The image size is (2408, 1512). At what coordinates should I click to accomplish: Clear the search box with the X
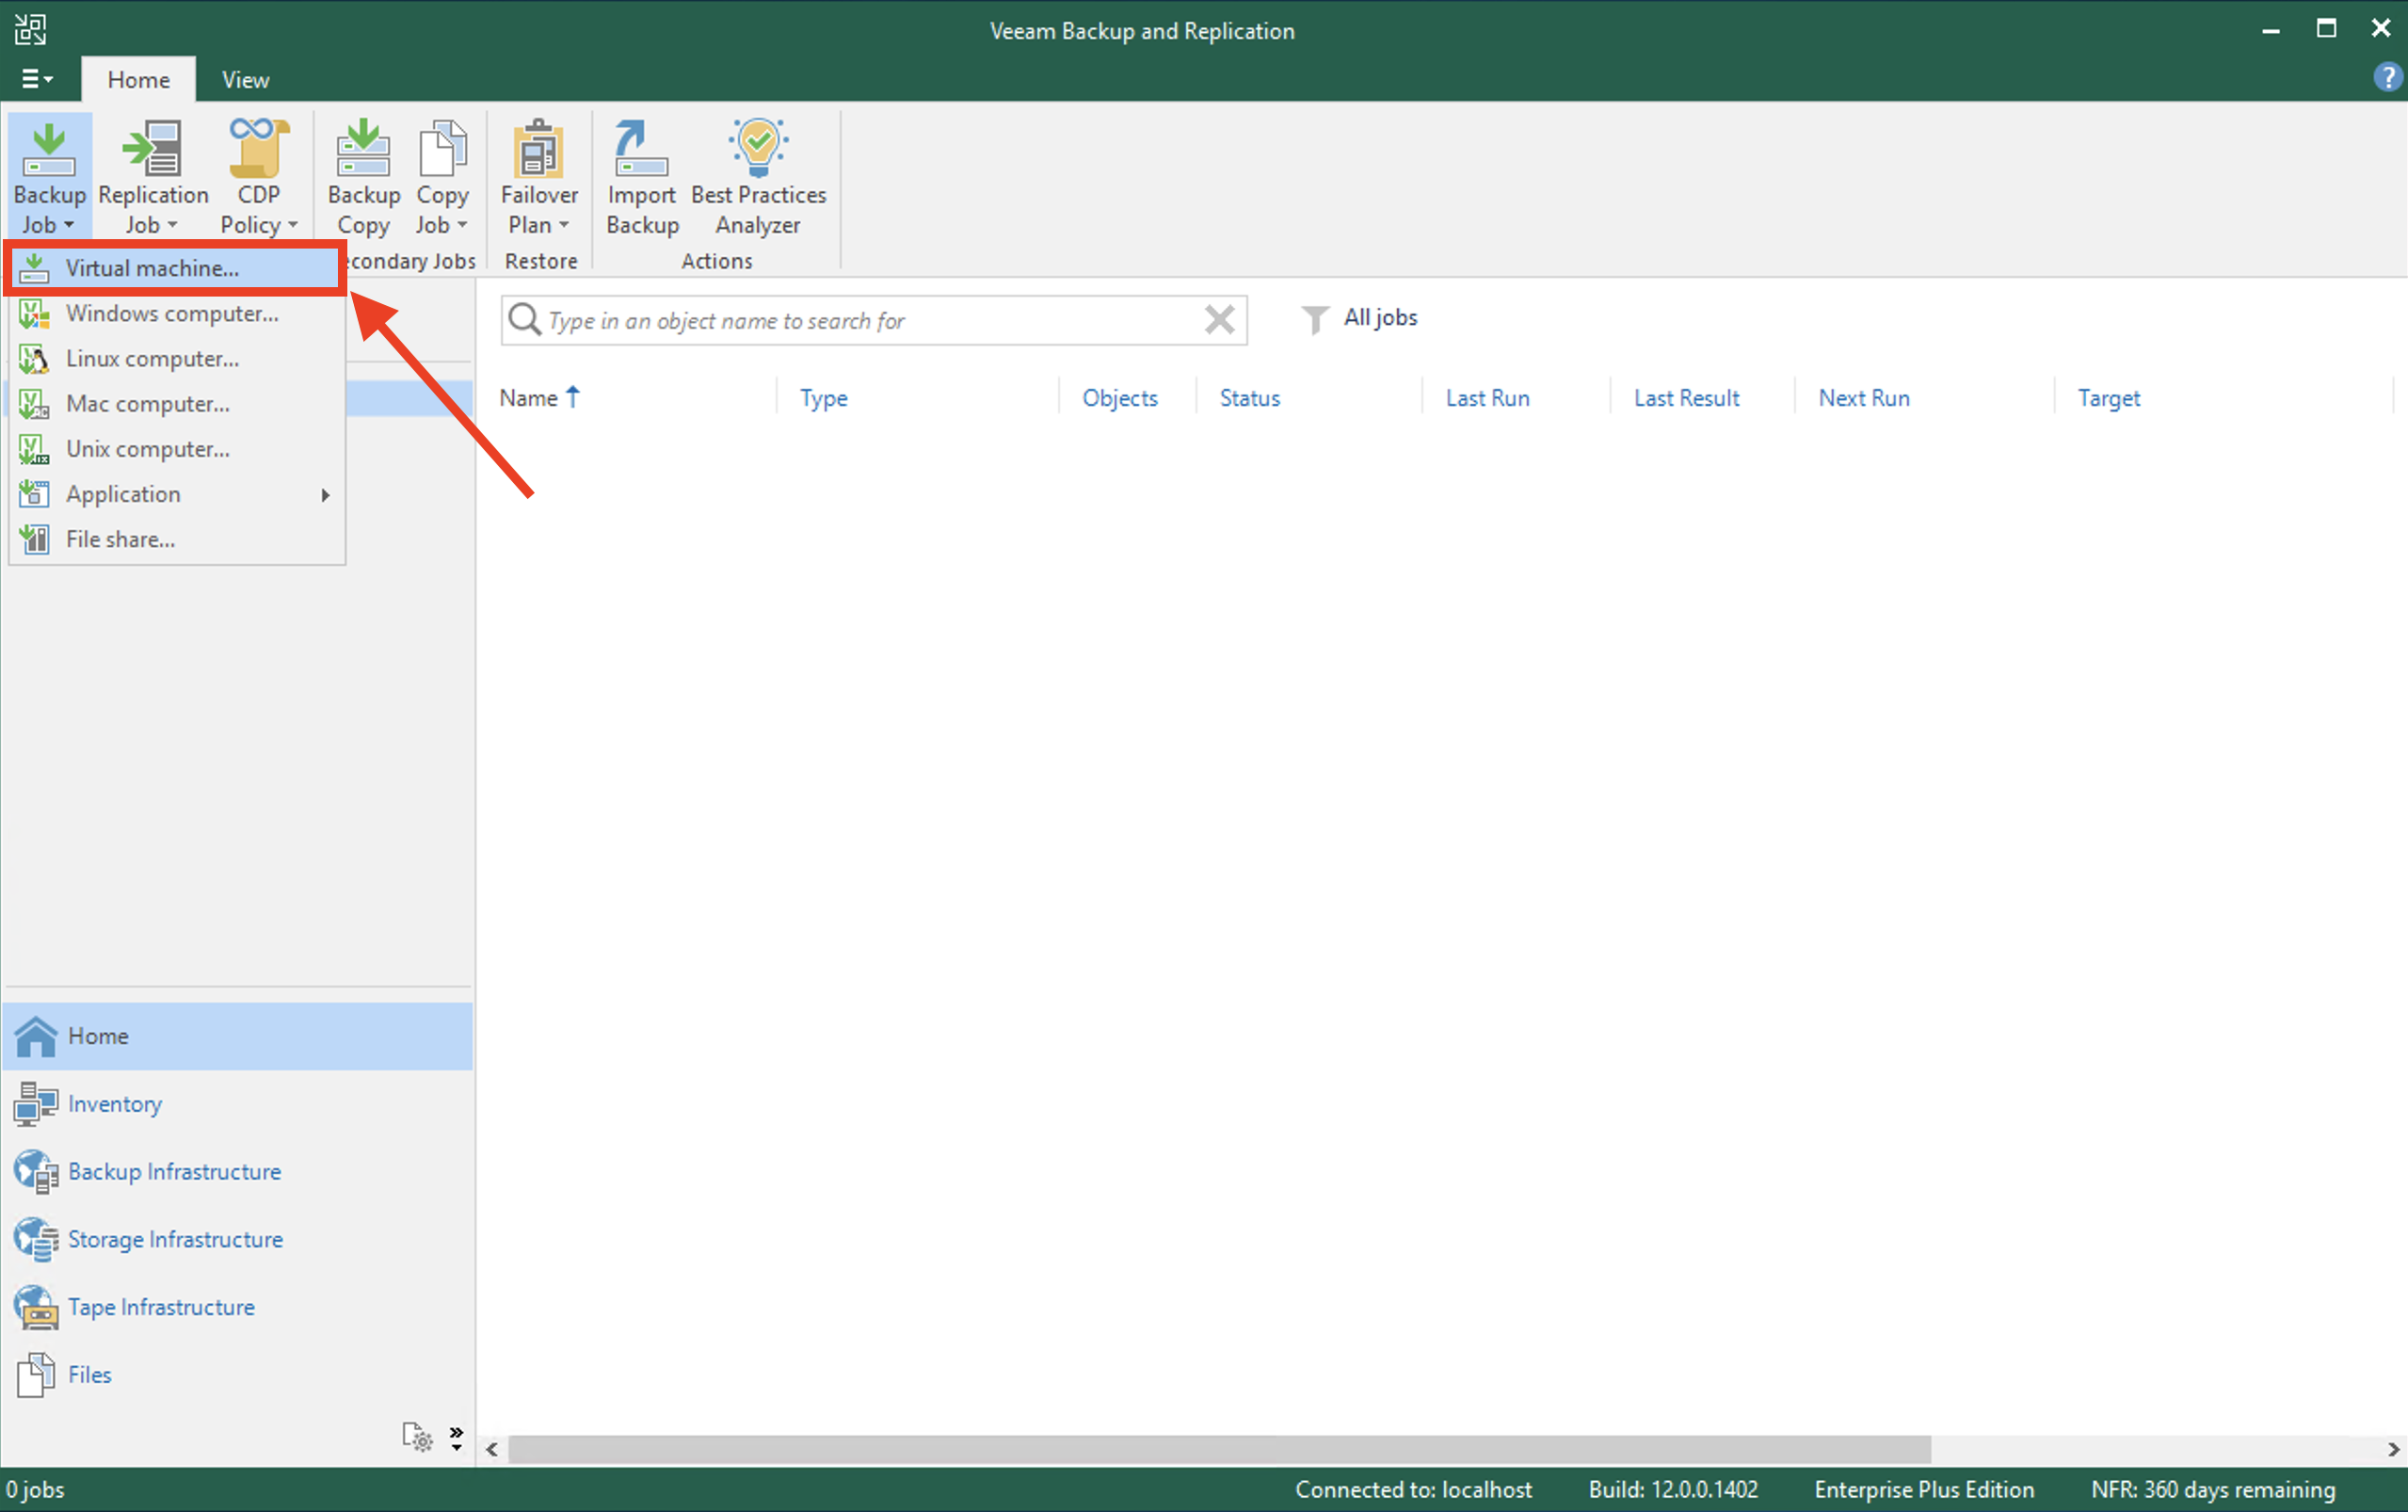point(1218,320)
